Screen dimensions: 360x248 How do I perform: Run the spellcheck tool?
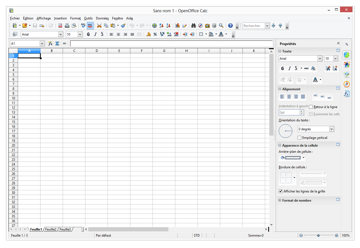click(x=83, y=25)
